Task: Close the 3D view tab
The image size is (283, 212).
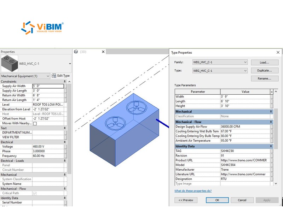Action: coord(103,52)
